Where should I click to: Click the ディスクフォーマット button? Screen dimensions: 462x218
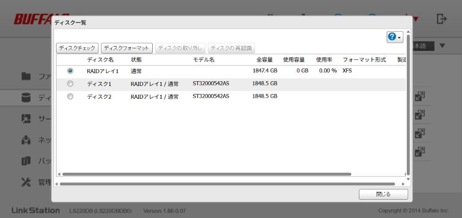coord(127,48)
